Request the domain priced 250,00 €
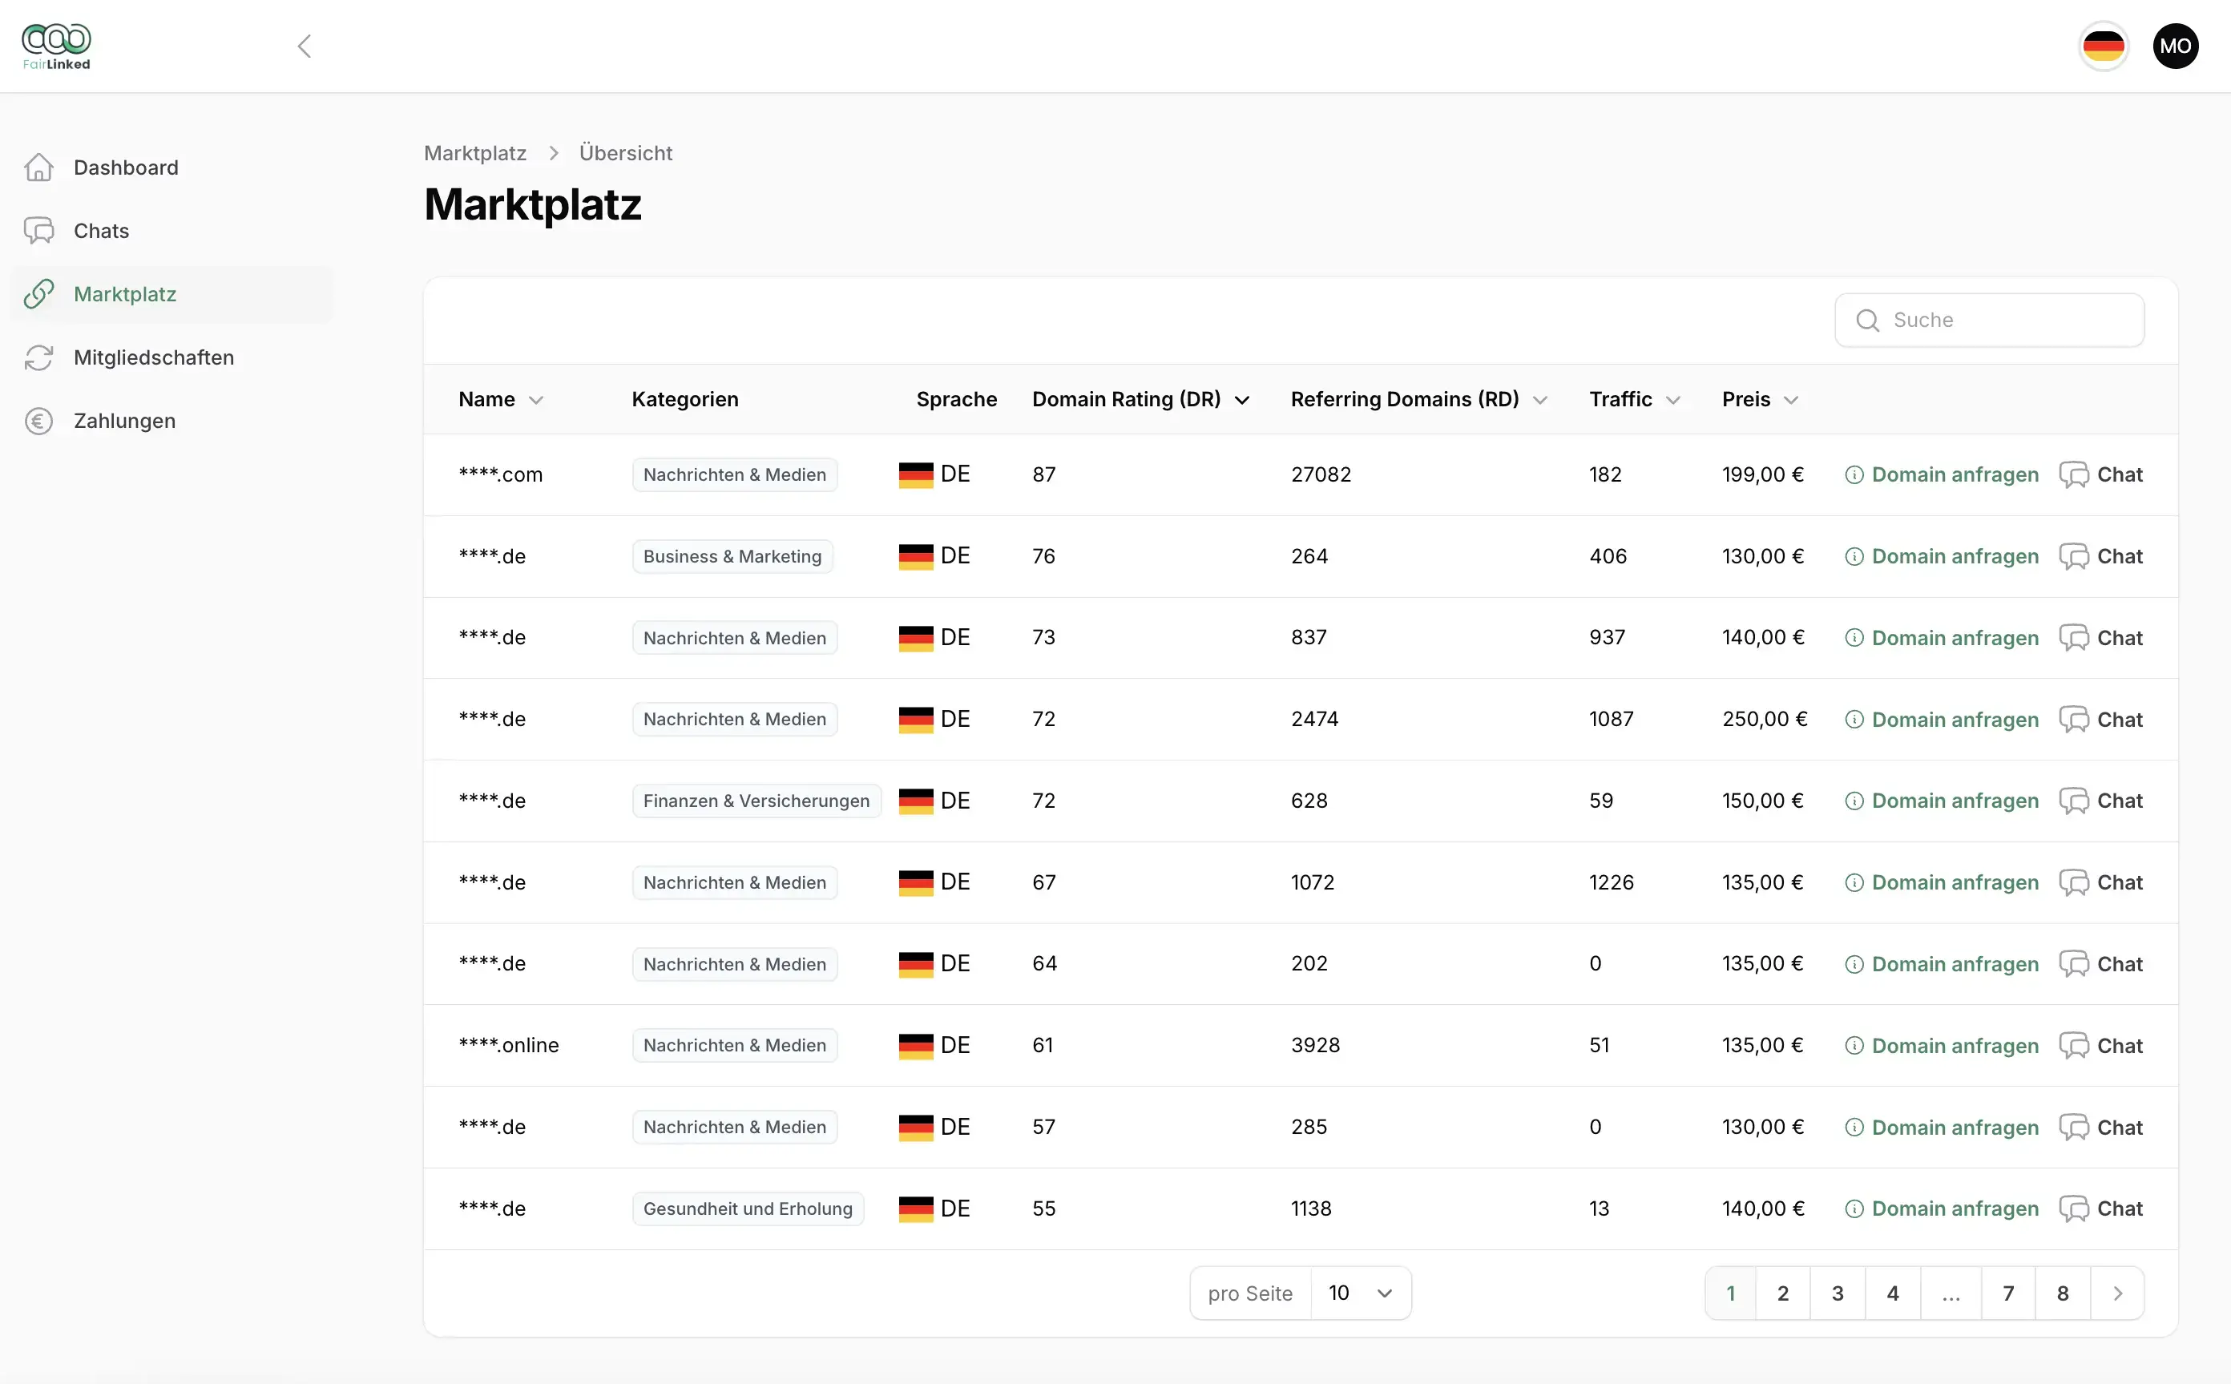This screenshot has height=1384, width=2231. 1941,719
